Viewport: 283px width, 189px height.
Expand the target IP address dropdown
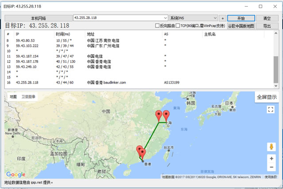pyautogui.click(x=165, y=18)
